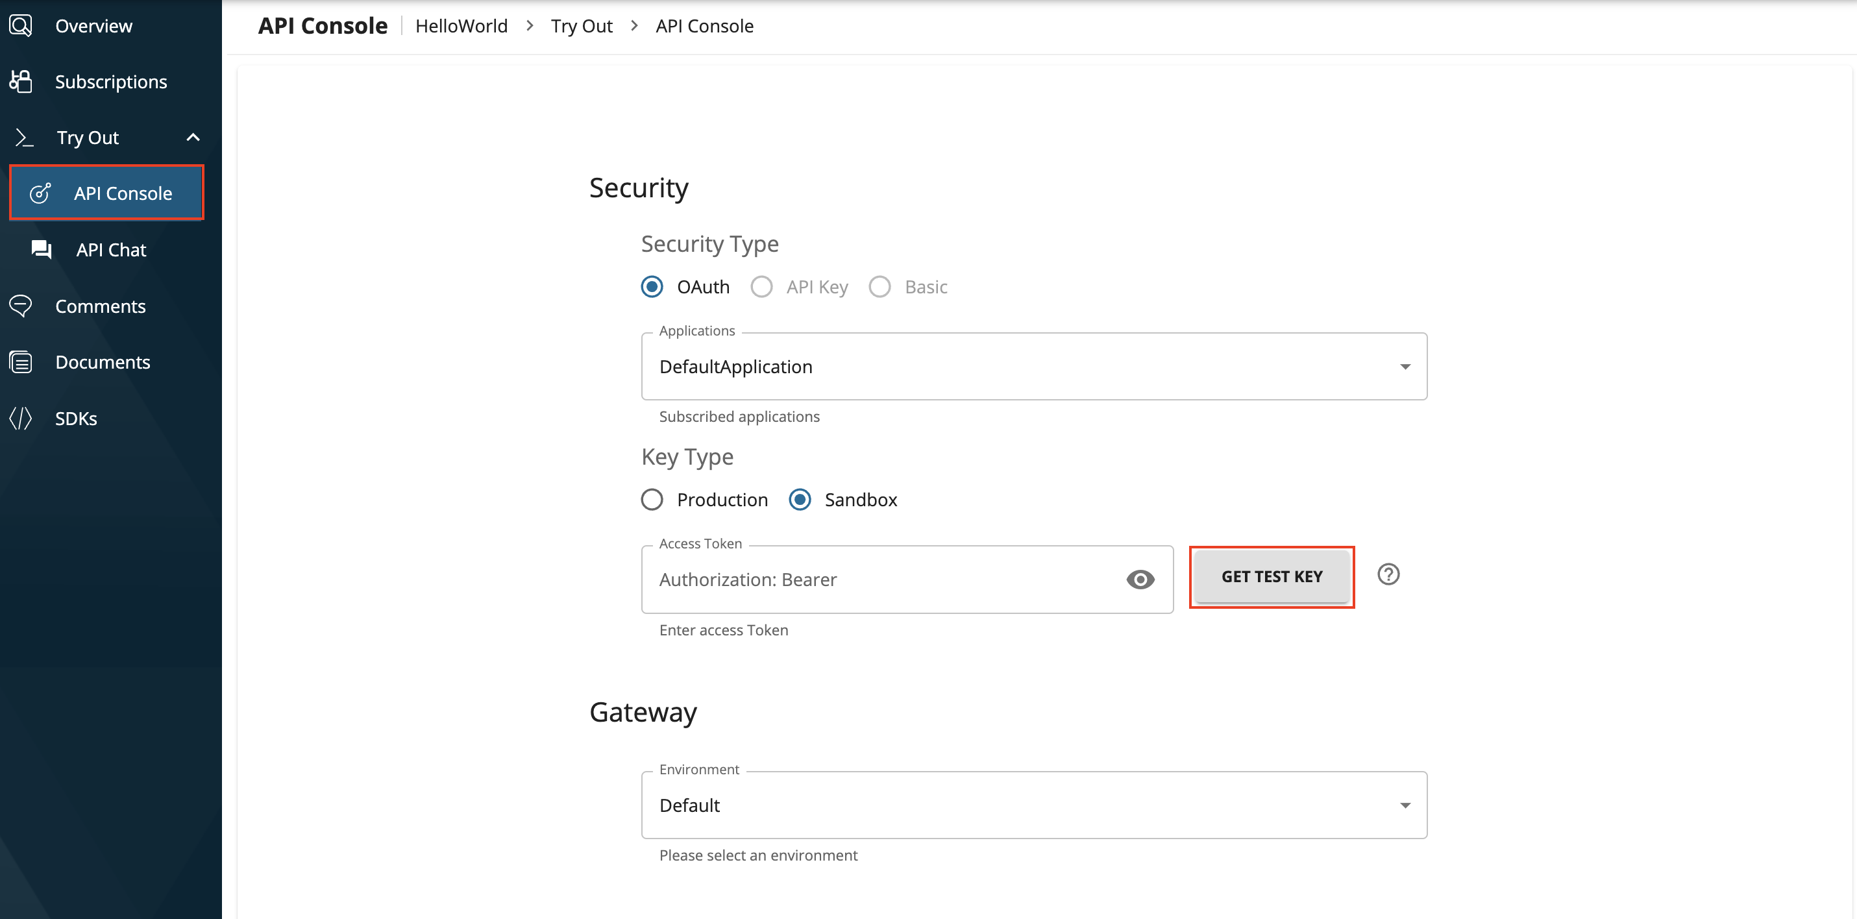This screenshot has width=1857, height=919.
Task: Click the help question mark icon
Action: coord(1388,574)
